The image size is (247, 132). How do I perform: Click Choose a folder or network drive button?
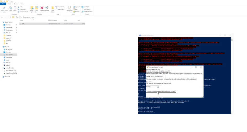(161, 91)
